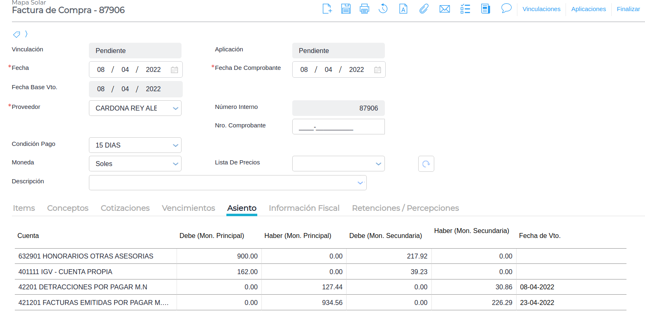Switch to the Items tab
645x314 pixels.
24,208
